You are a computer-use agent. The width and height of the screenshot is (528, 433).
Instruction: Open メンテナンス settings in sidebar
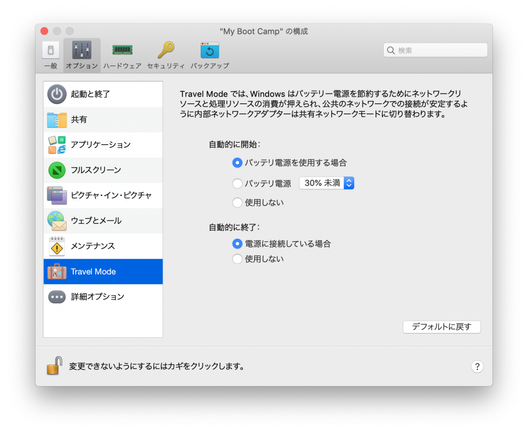103,246
